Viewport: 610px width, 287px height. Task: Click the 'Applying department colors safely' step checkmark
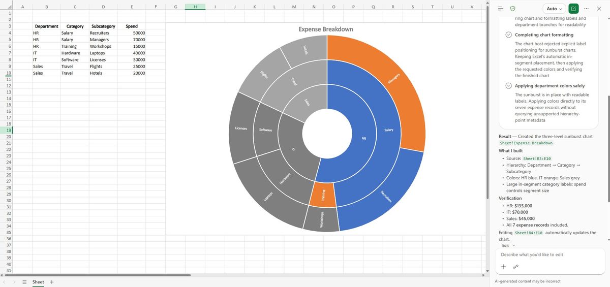point(508,86)
